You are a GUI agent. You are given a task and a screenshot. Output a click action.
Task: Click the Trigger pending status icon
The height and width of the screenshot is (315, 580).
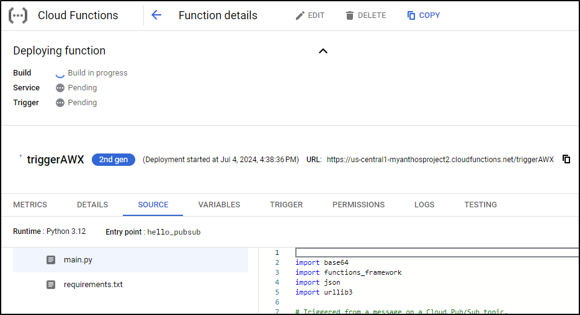point(60,103)
